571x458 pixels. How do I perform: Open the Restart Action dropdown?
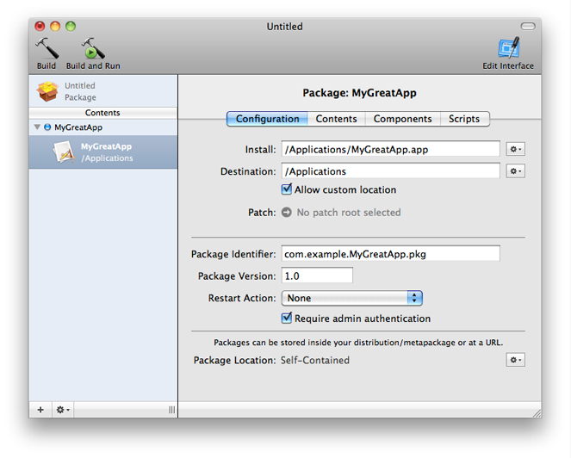tap(351, 298)
